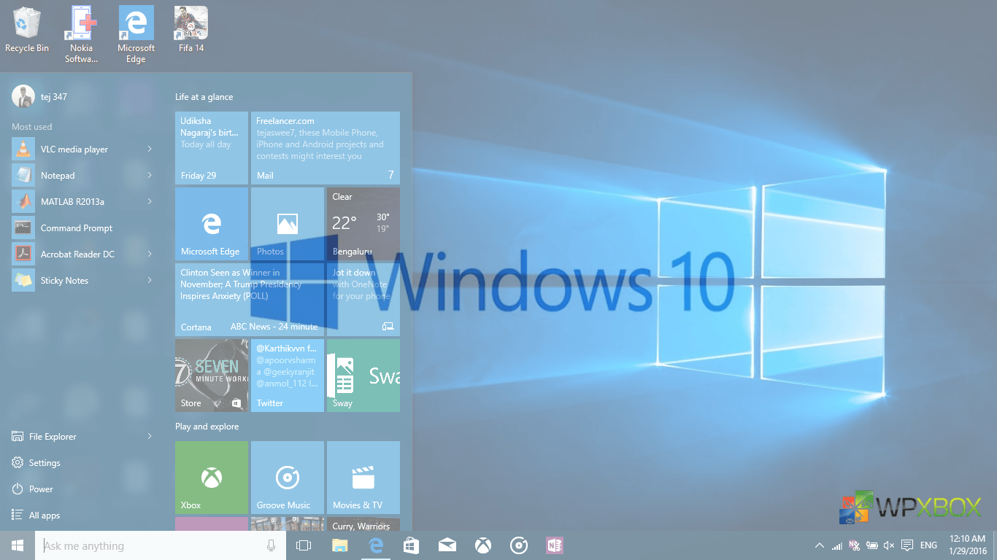Show hidden system tray icons
This screenshot has width=997, height=560.
pyautogui.click(x=820, y=545)
